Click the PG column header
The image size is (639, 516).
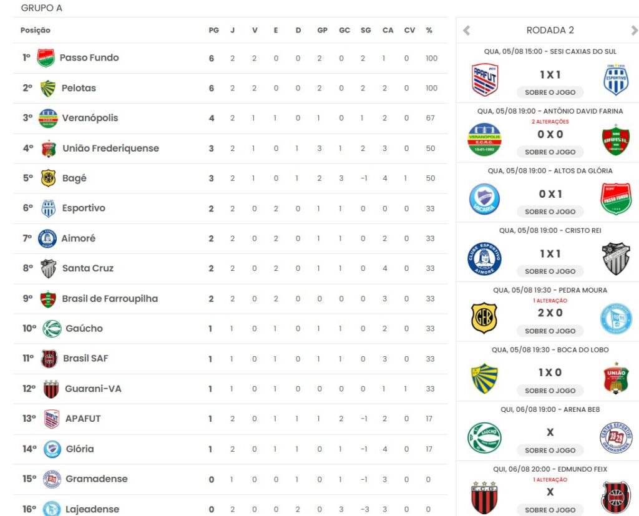point(213,30)
